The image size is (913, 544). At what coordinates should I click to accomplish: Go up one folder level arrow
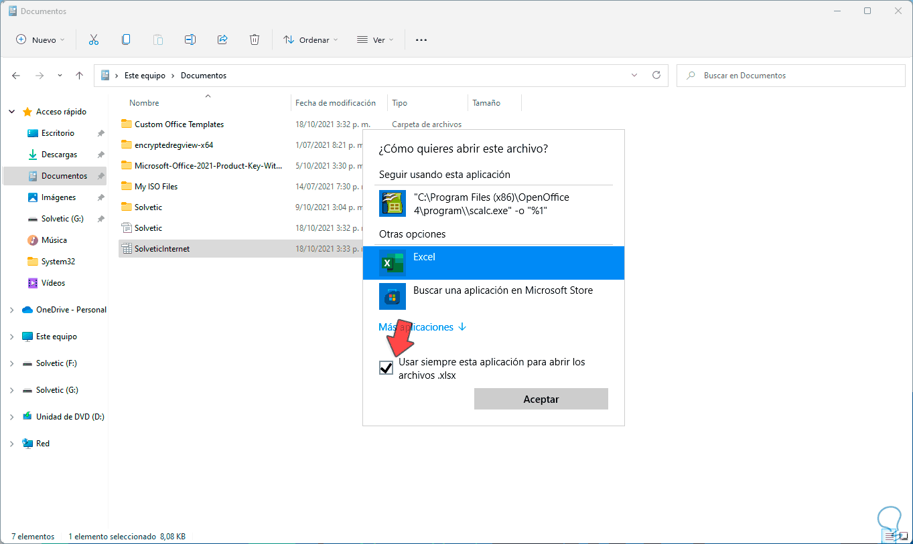(79, 76)
